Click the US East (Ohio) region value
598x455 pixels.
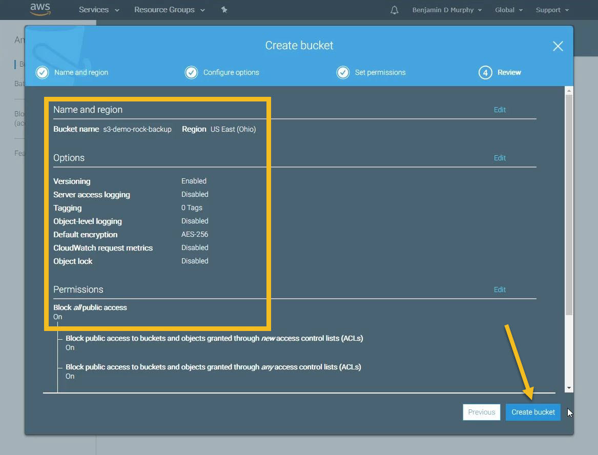(233, 129)
